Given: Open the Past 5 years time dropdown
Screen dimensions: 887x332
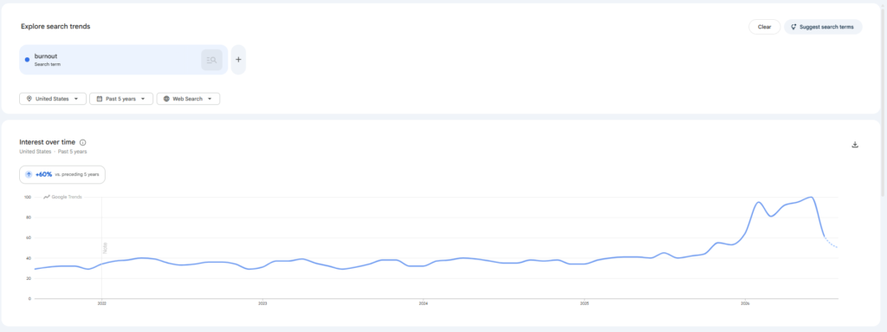Looking at the screenshot, I should point(121,99).
